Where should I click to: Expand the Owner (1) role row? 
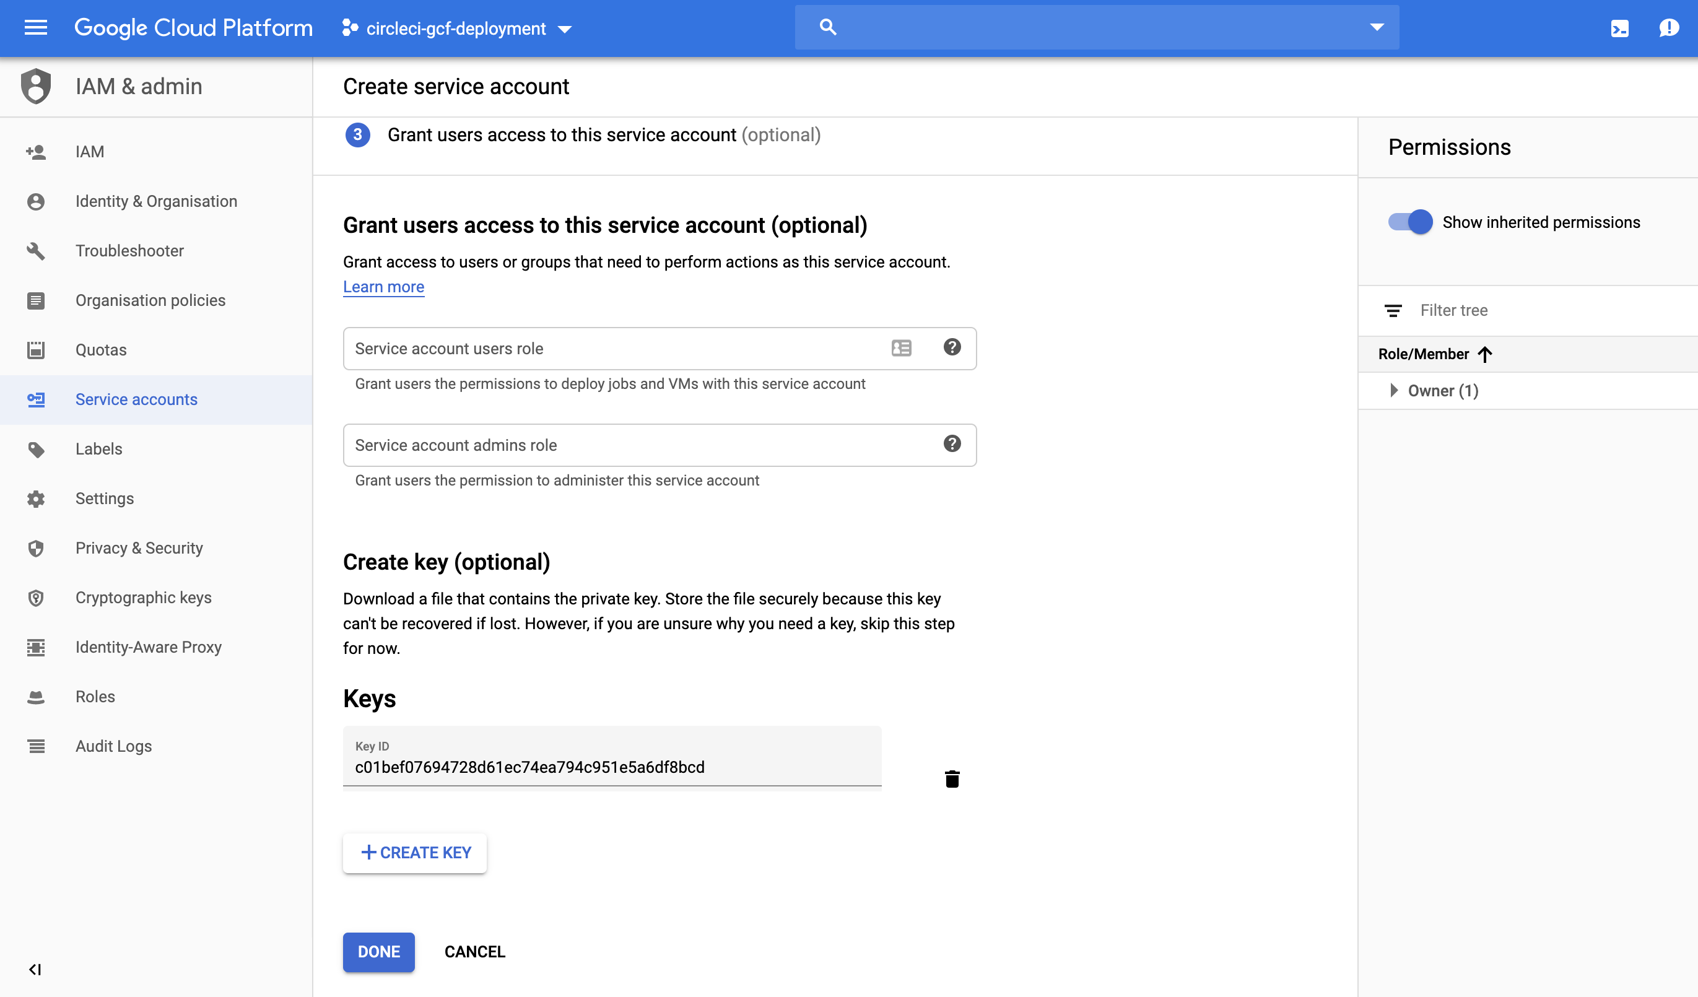coord(1393,391)
